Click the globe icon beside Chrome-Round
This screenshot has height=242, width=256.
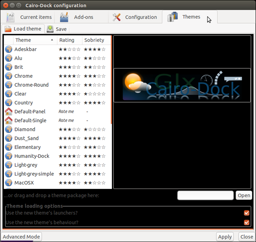[9, 85]
